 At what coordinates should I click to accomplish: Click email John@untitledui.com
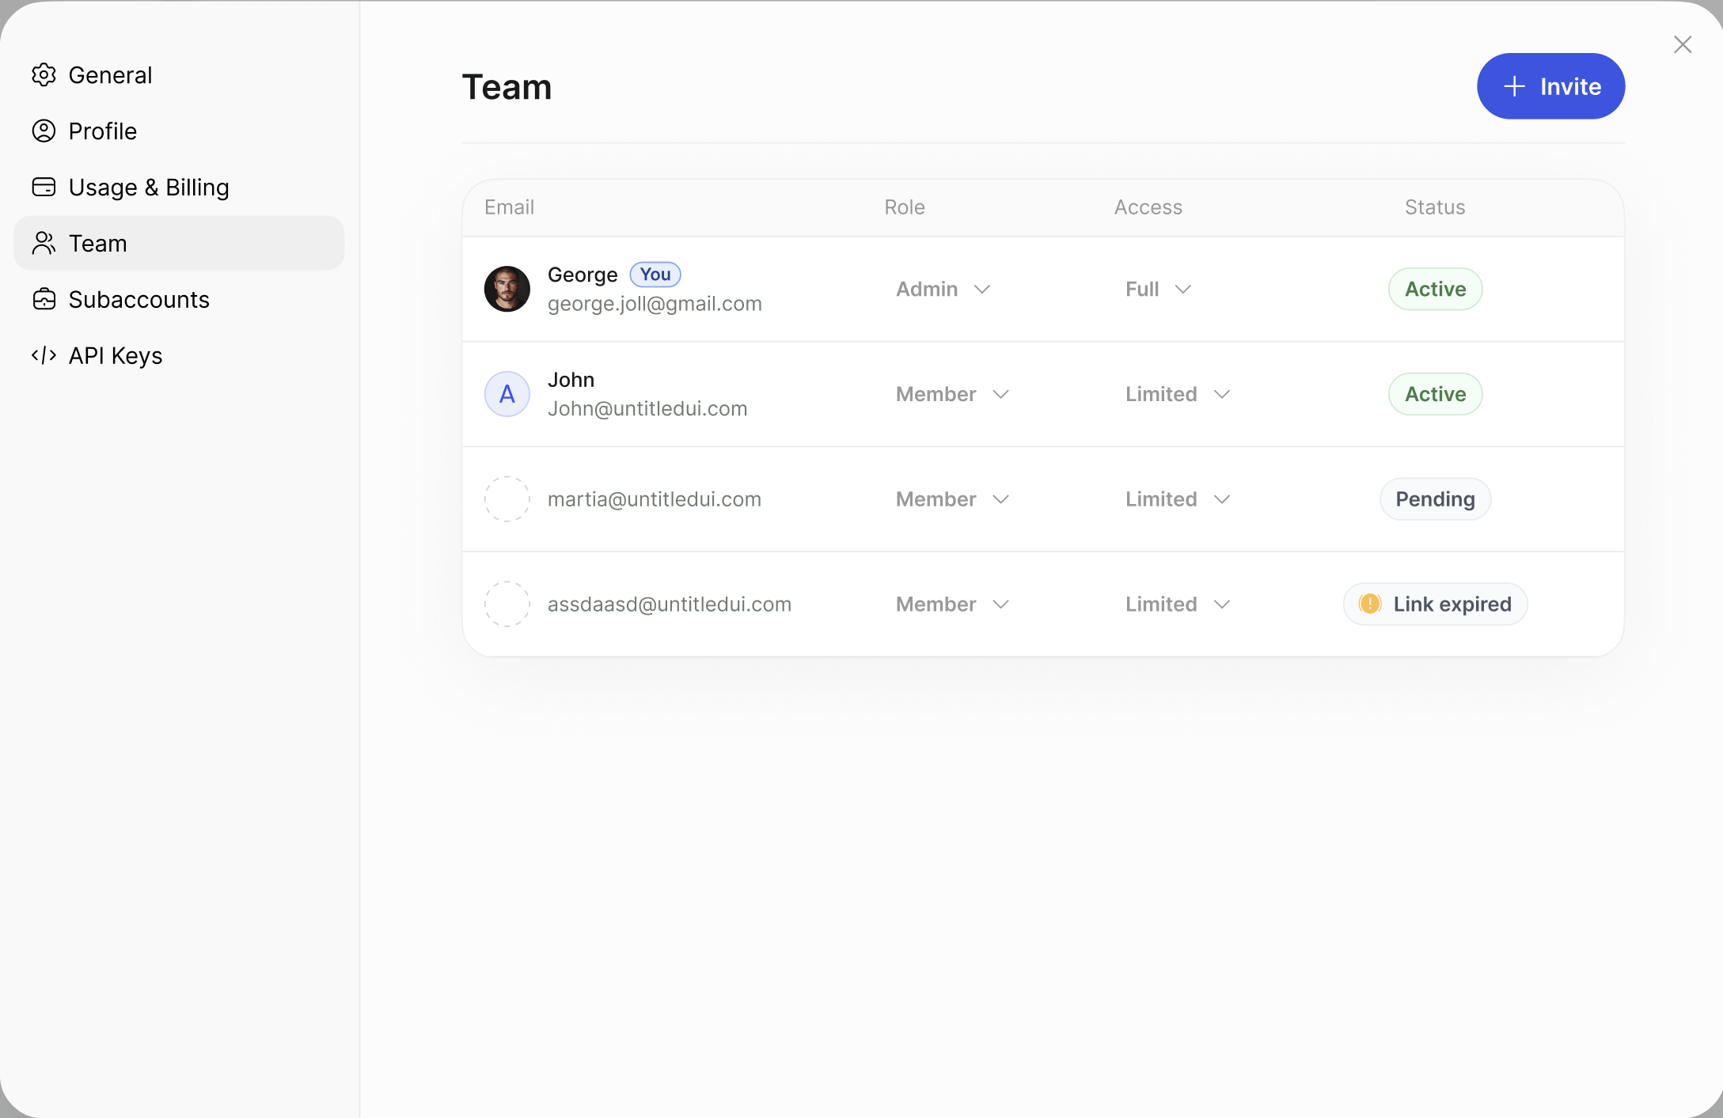tap(647, 409)
